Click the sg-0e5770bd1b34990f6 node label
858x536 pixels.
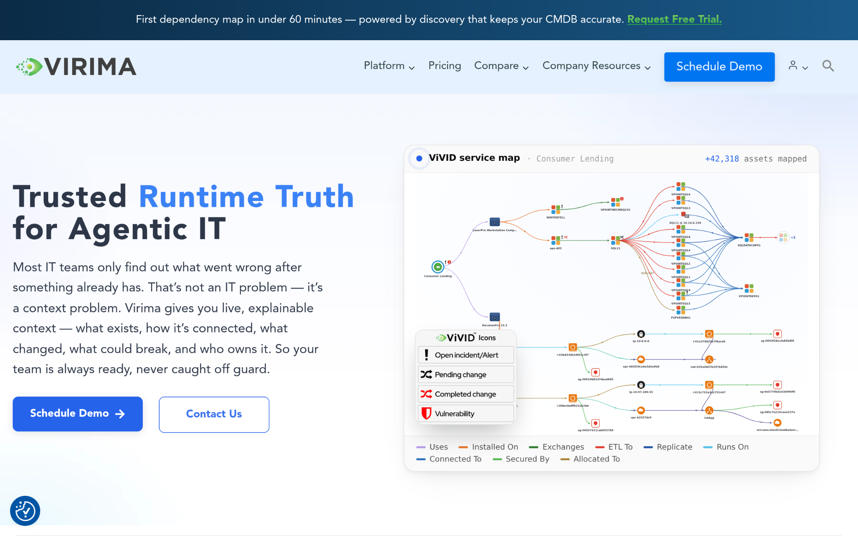(778, 392)
